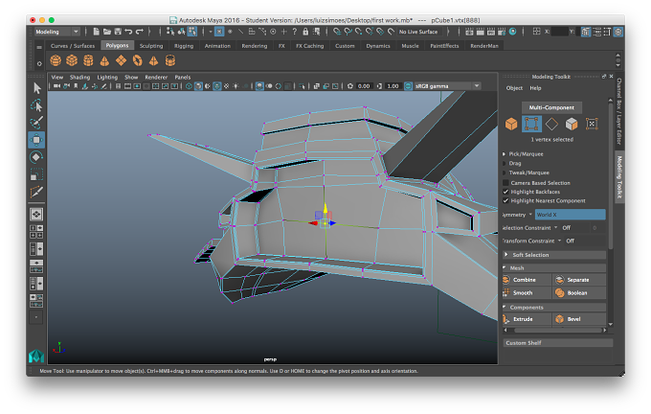This screenshot has height=414, width=651.
Task: Click the single perspective view layout icon
Action: 36,215
